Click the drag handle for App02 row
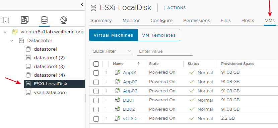The height and width of the screenshot is (128, 278). pos(107,82)
